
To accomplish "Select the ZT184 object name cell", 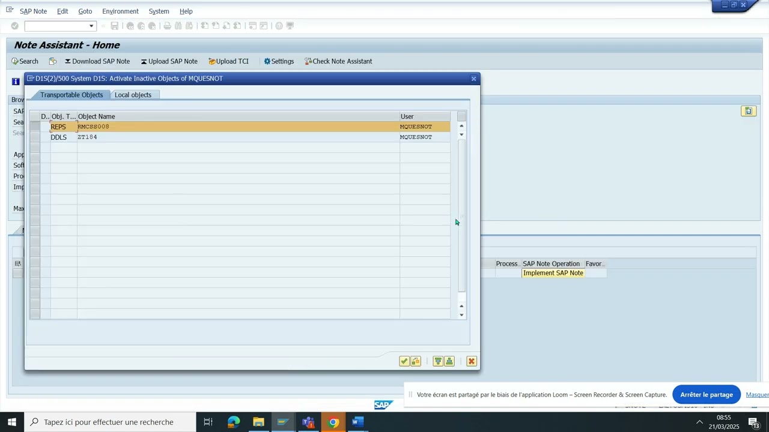I will (239, 137).
